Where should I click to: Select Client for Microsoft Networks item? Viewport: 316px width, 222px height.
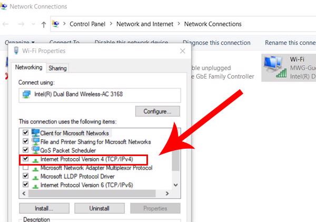pyautogui.click(x=75, y=133)
